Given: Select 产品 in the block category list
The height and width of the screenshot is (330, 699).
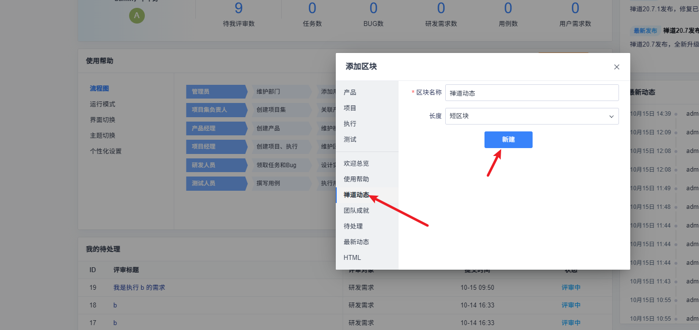Looking at the screenshot, I should tap(350, 92).
